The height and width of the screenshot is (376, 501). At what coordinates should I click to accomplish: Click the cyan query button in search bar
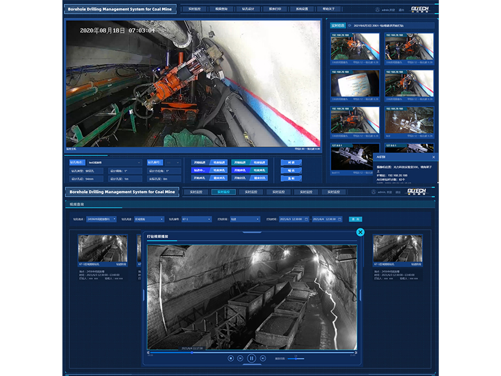pyautogui.click(x=355, y=219)
